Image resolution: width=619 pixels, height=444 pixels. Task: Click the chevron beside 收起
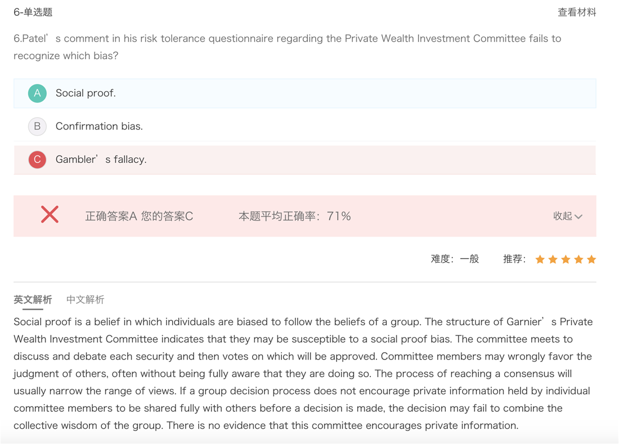click(x=579, y=217)
